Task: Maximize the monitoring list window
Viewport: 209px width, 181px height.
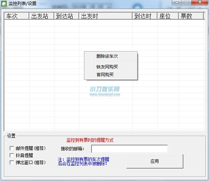Action: click(x=187, y=2)
